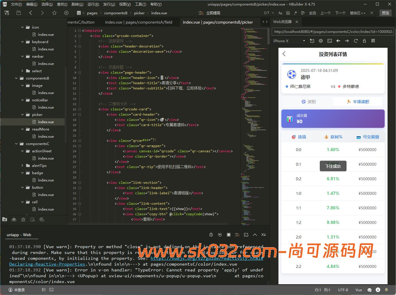
Task: Toggle case sensitivity with Aa in search bar
Action: [280, 13]
